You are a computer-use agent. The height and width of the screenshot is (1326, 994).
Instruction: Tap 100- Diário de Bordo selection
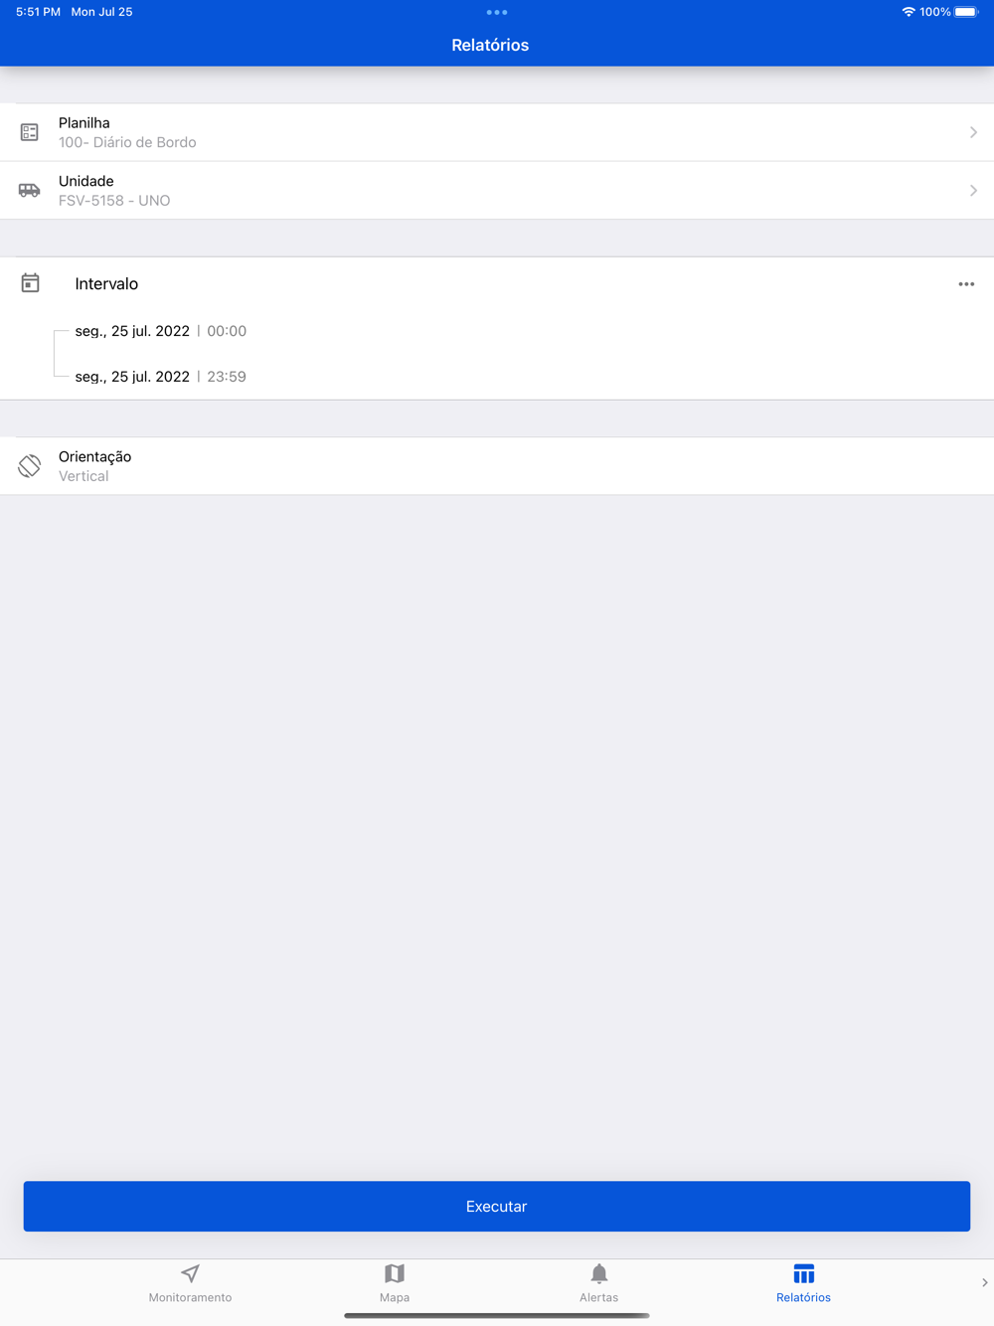(127, 142)
